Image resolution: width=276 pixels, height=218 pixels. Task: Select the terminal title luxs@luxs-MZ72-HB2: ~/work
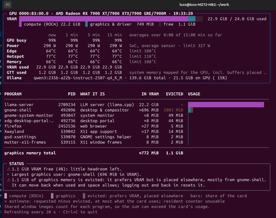[x=204, y=5]
